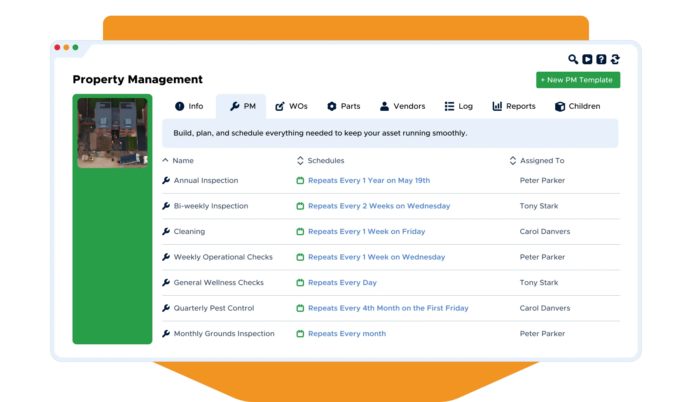Open the Parts tab
The width and height of the screenshot is (692, 402).
coord(344,106)
